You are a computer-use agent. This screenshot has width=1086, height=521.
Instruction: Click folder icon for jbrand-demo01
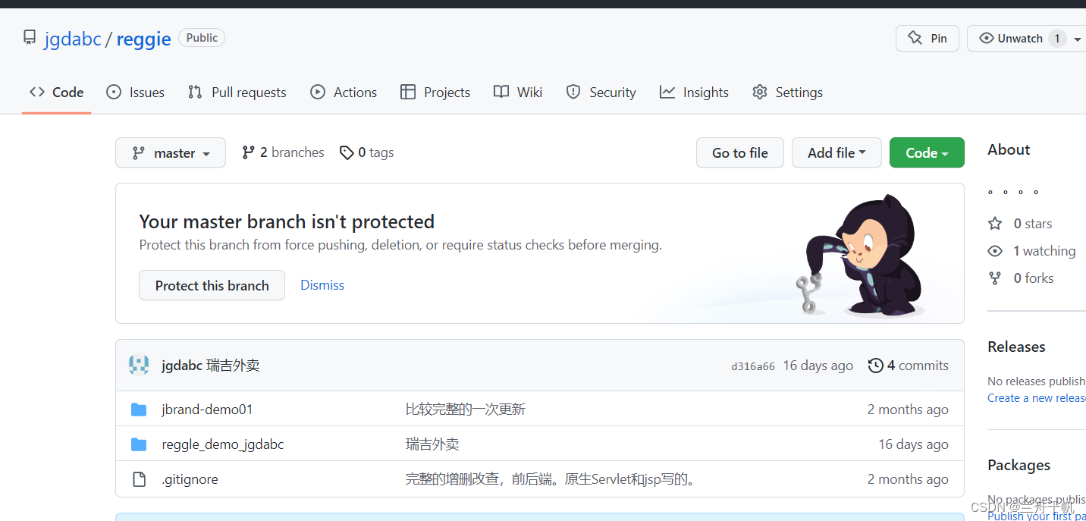[139, 410]
